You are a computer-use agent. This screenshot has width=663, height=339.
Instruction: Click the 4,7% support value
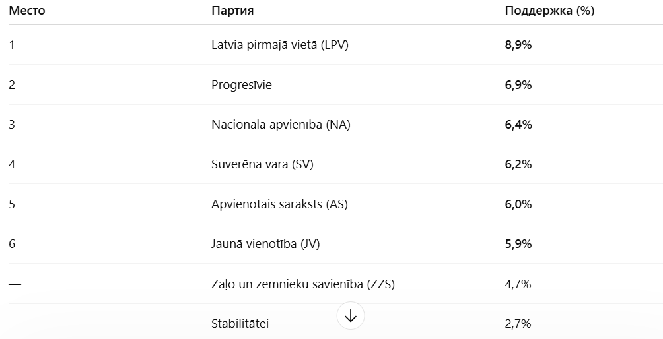click(518, 284)
